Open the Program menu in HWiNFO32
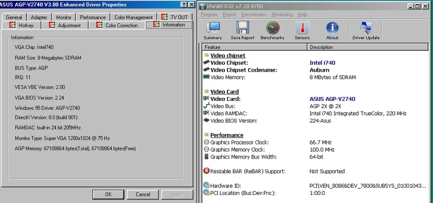 click(209, 15)
